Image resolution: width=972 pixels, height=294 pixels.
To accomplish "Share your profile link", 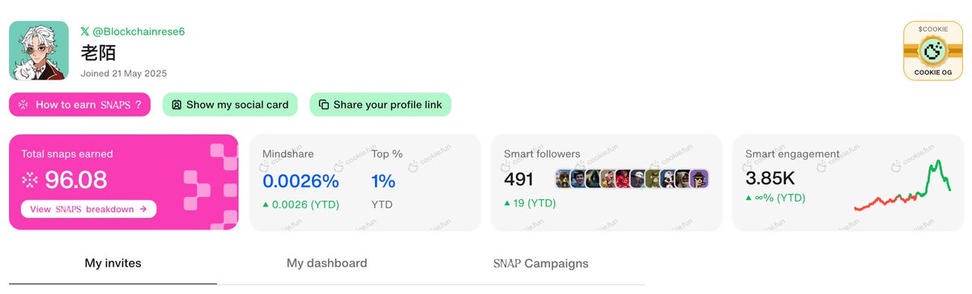I will click(x=381, y=104).
